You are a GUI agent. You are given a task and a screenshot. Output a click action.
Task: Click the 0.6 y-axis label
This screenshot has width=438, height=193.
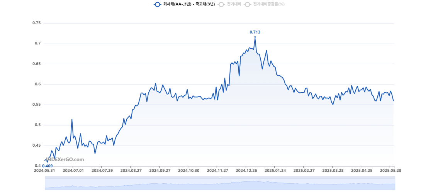click(x=38, y=85)
